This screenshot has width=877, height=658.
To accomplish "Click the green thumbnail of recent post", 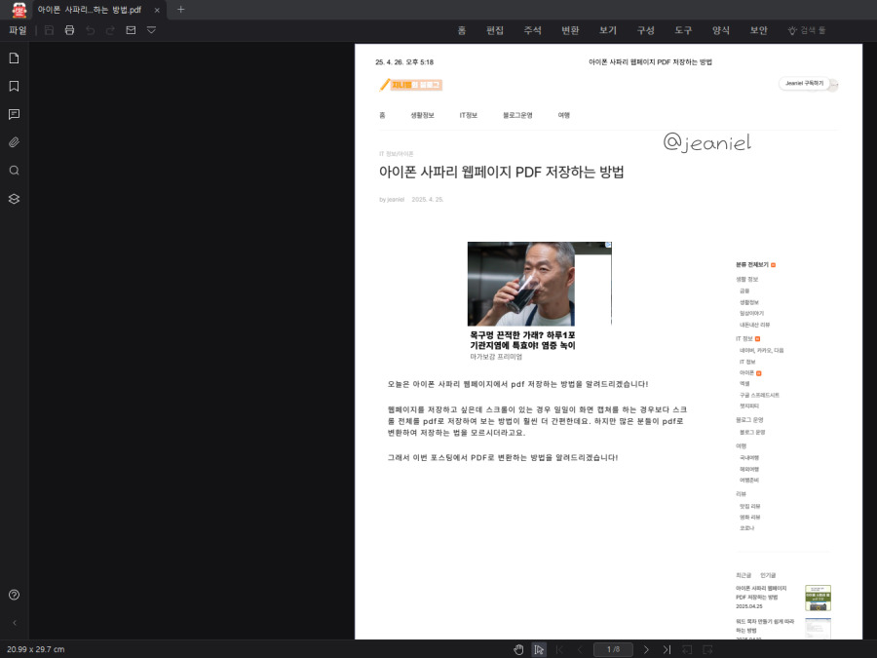I will point(818,598).
